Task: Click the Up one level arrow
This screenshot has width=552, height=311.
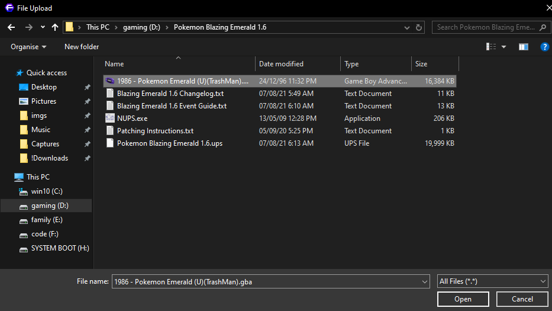Action: click(55, 27)
